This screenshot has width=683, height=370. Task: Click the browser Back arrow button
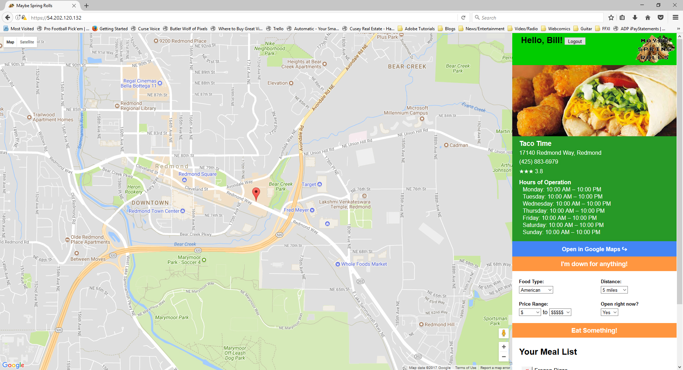pos(7,17)
